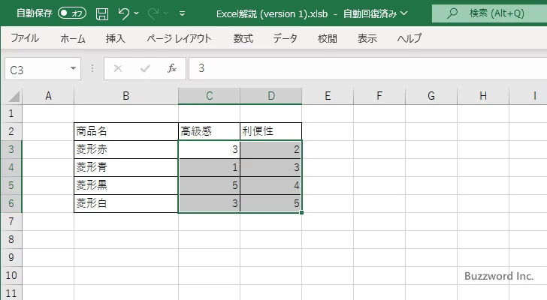Select column G header
The width and height of the screenshot is (547, 300).
(x=431, y=96)
